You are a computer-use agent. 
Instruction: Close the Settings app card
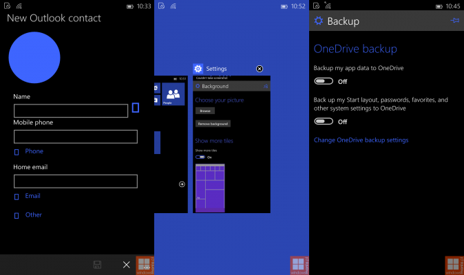[x=260, y=69]
